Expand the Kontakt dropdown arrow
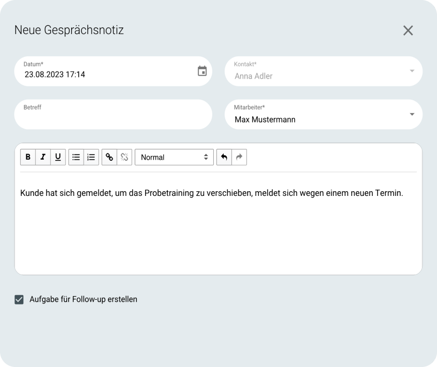This screenshot has height=367, width=437. (412, 71)
